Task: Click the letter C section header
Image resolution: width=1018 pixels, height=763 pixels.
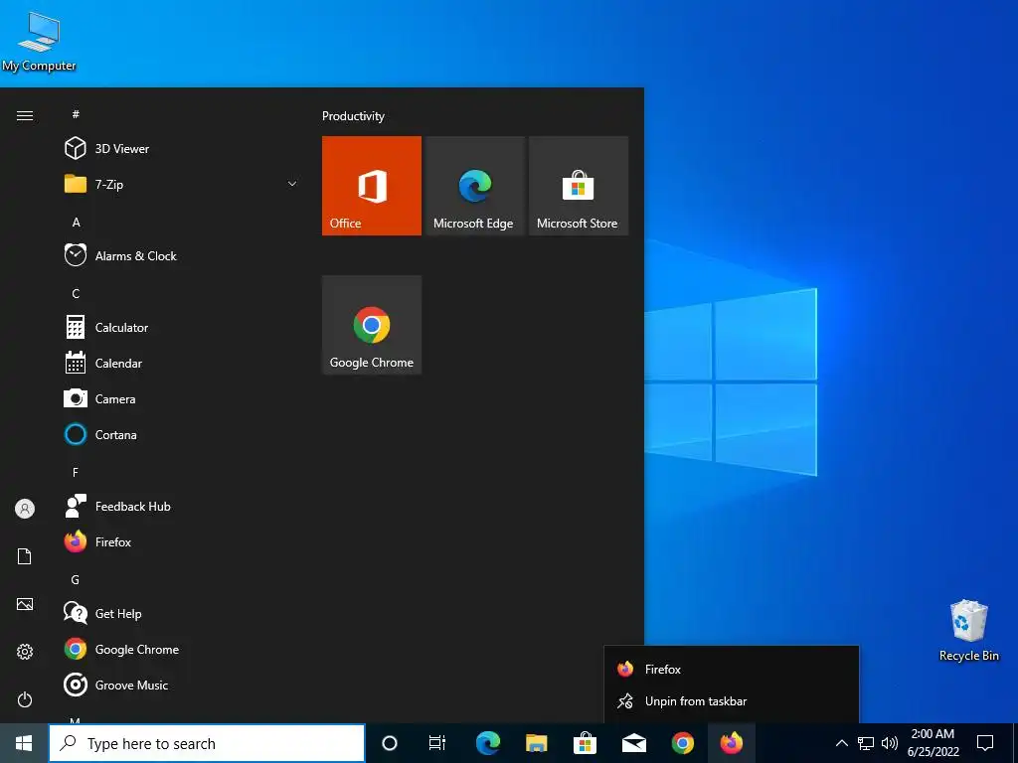Action: [x=76, y=293]
